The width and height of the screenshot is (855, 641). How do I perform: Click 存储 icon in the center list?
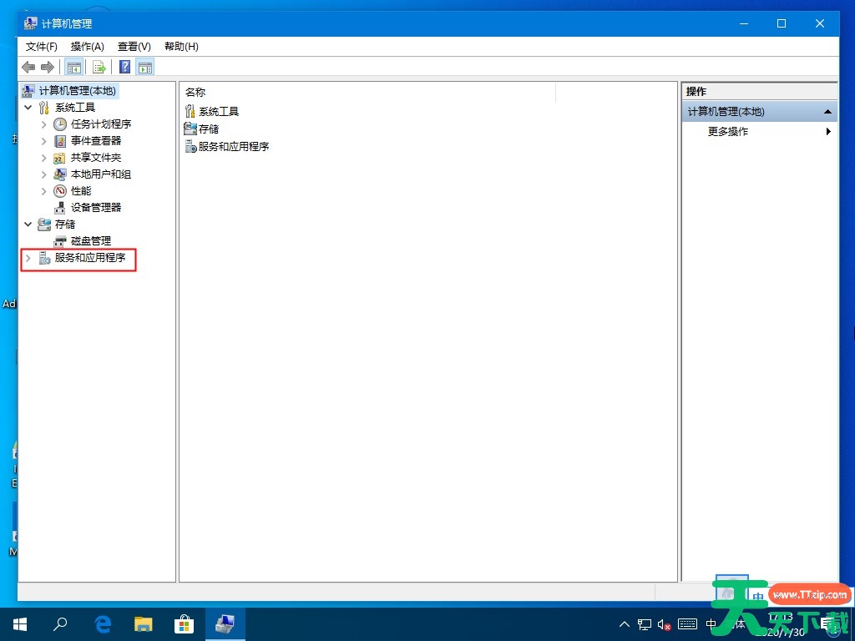click(190, 129)
